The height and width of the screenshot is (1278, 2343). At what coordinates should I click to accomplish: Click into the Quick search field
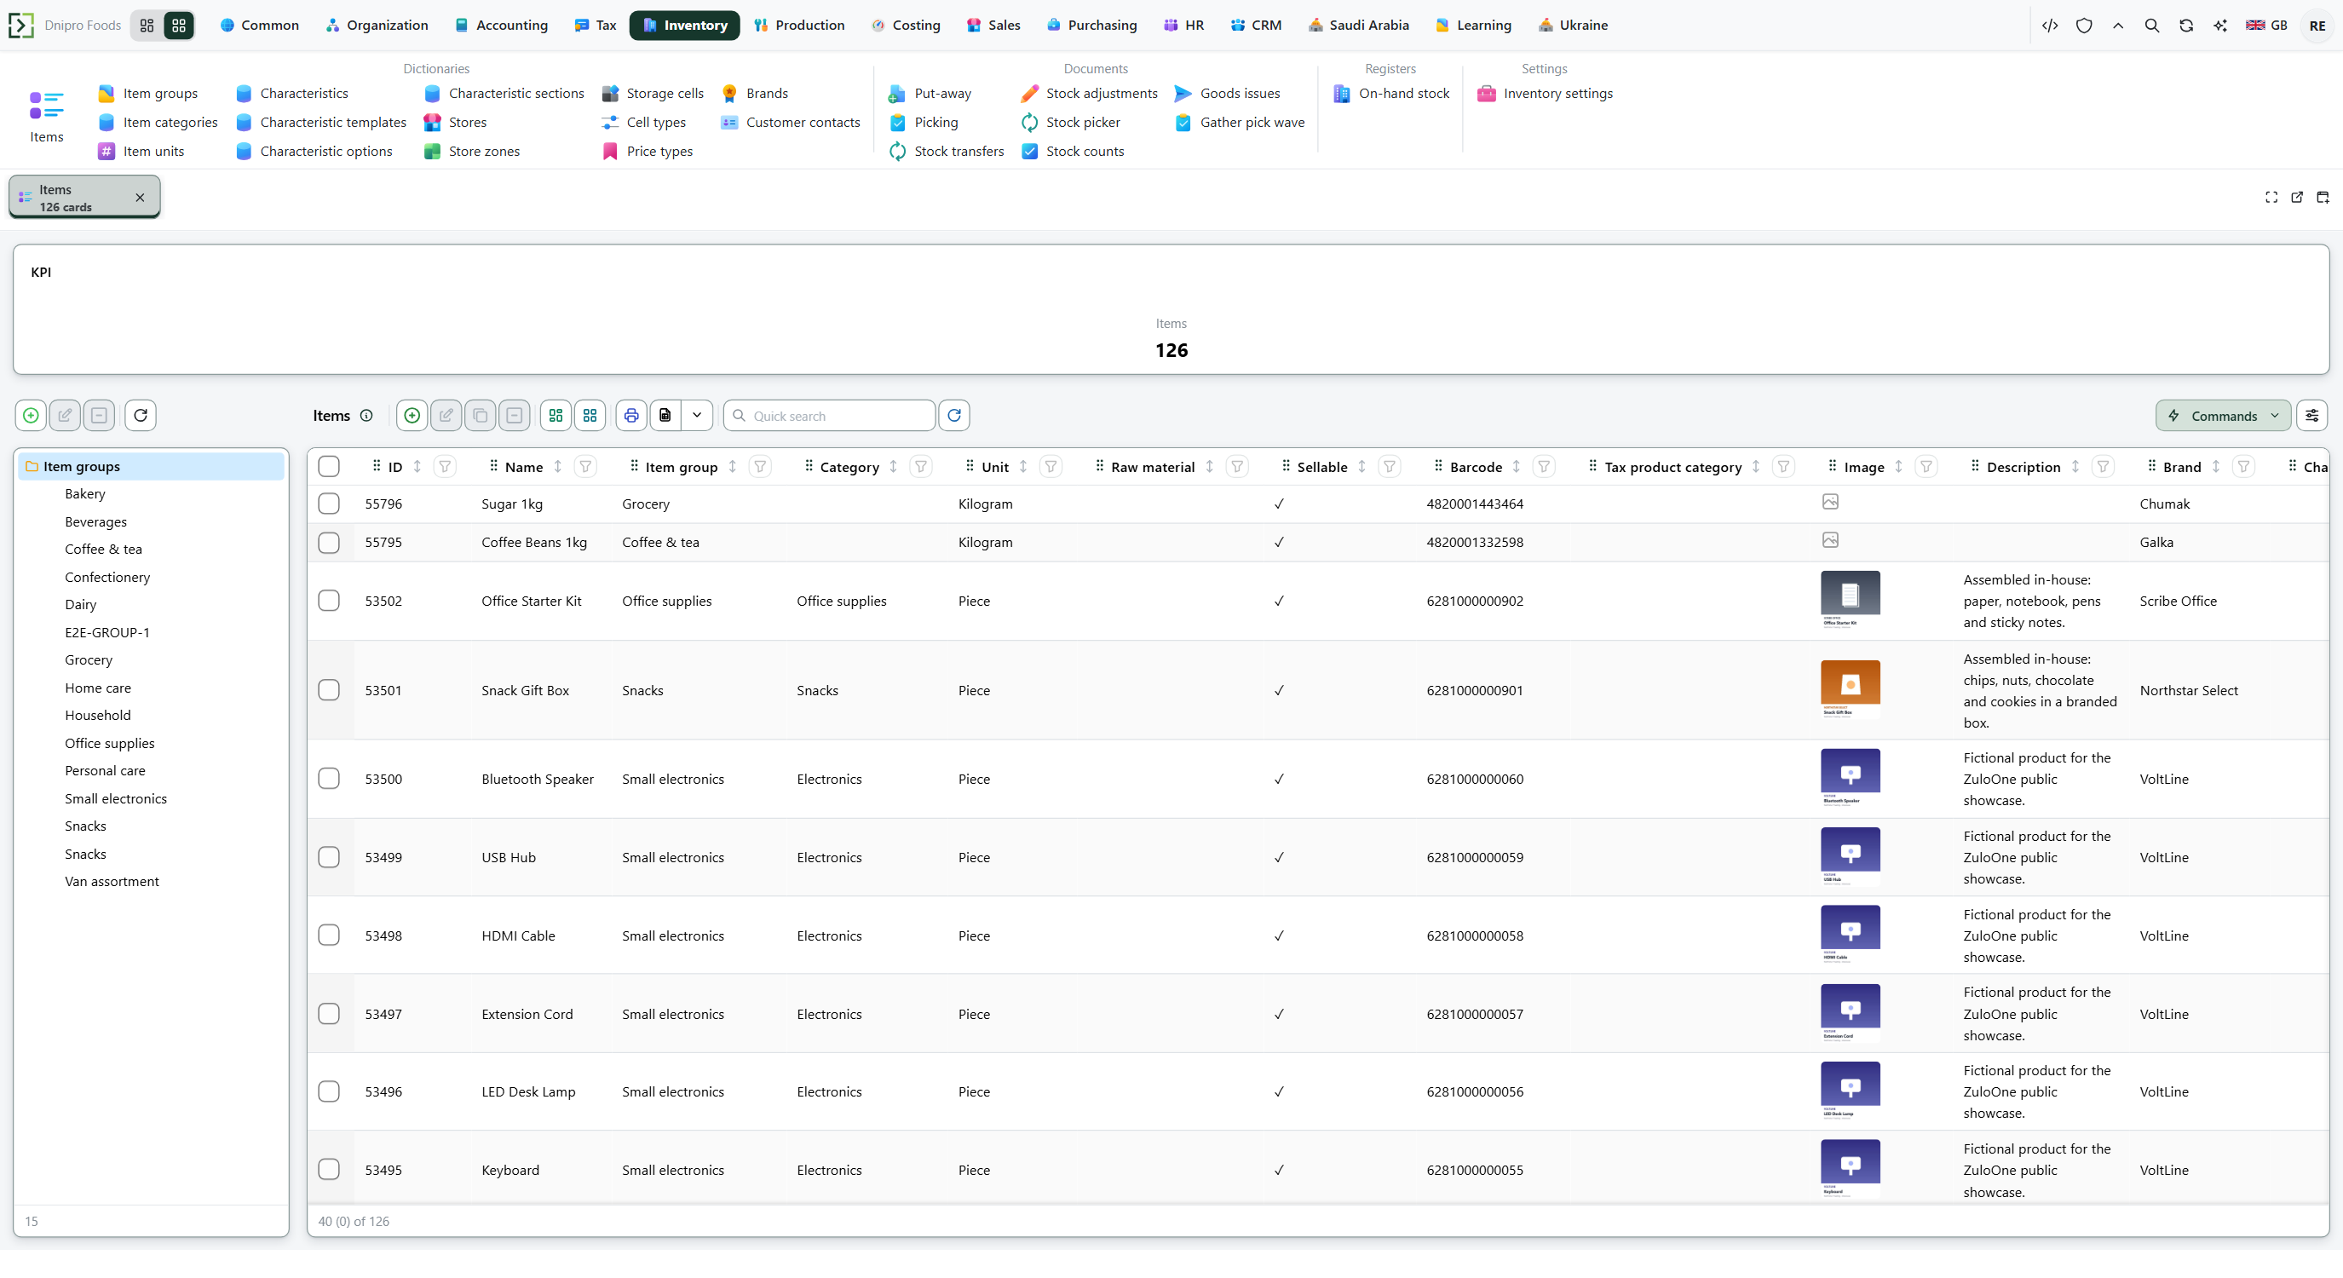tap(830, 416)
